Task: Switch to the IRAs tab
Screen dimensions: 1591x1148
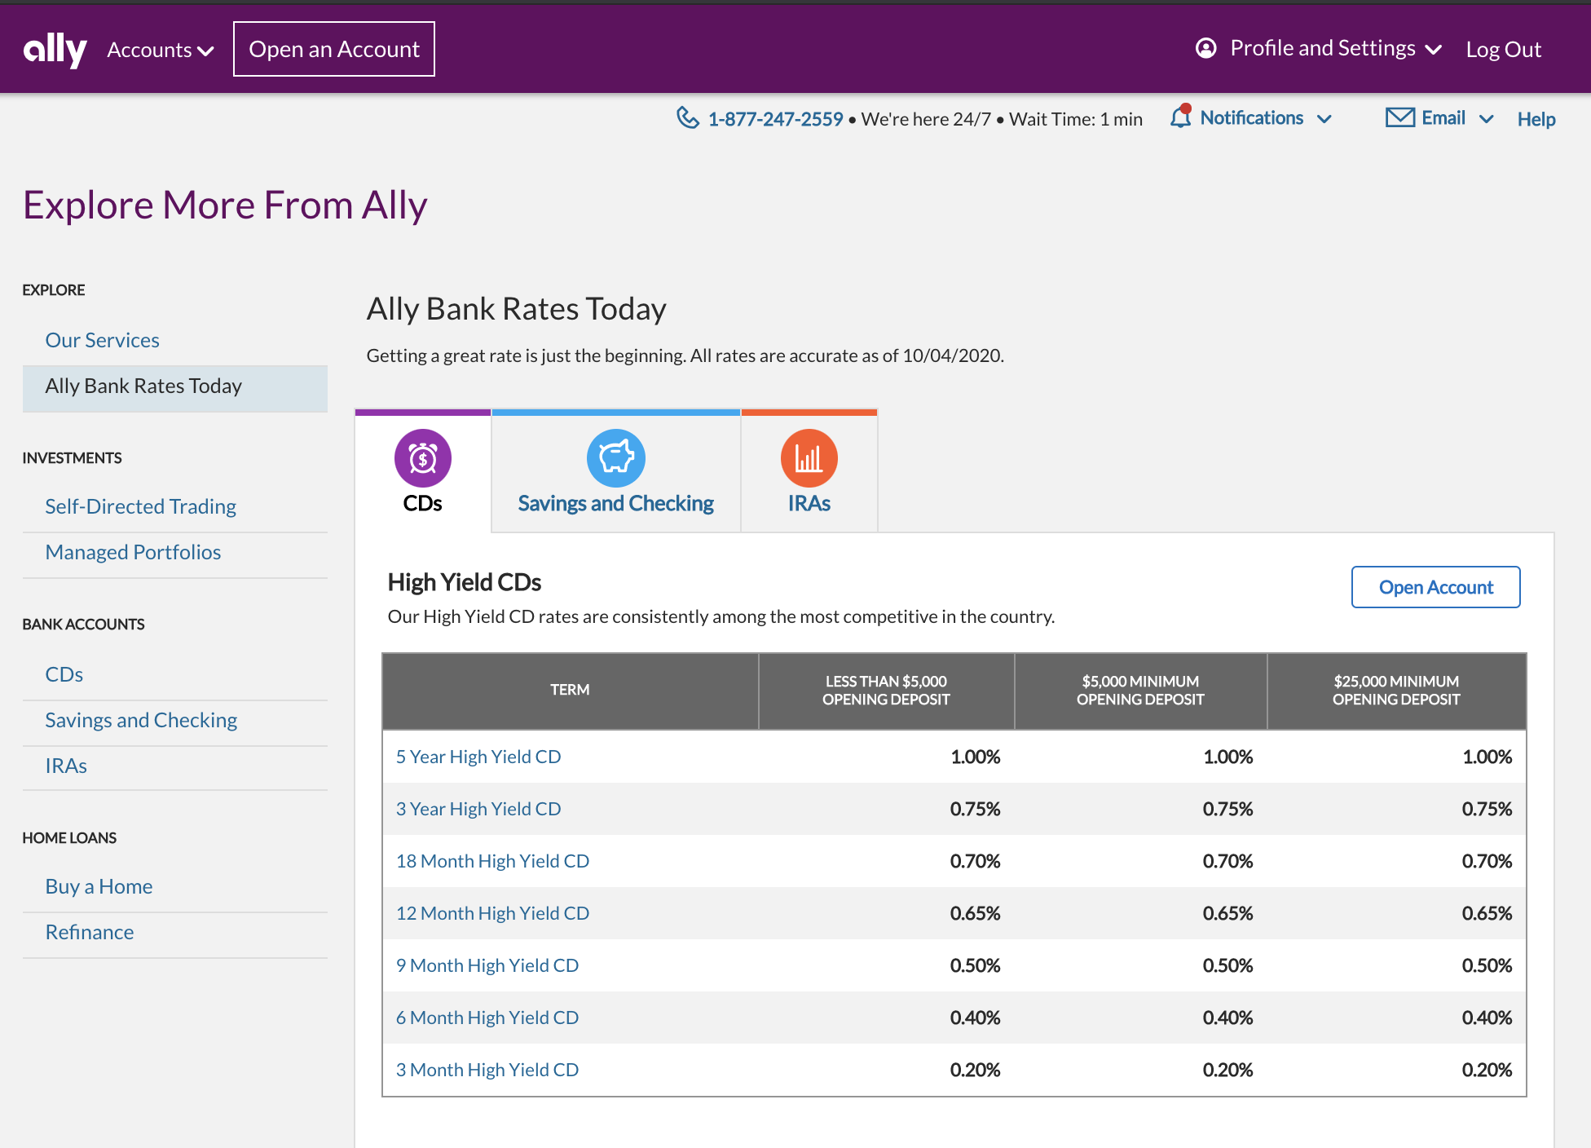Action: pyautogui.click(x=809, y=473)
